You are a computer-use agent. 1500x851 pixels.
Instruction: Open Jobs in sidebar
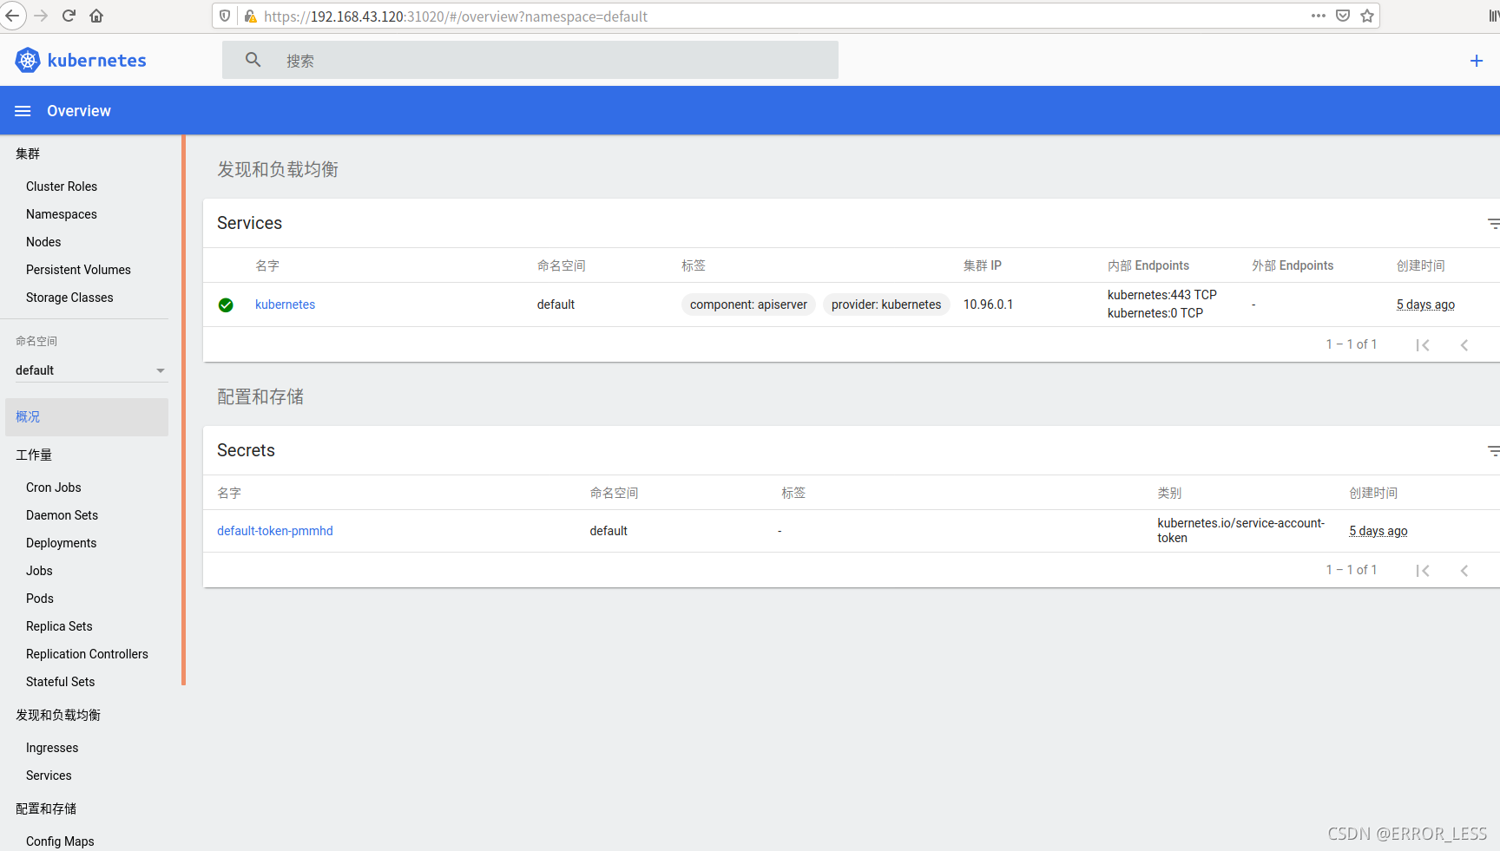coord(39,571)
